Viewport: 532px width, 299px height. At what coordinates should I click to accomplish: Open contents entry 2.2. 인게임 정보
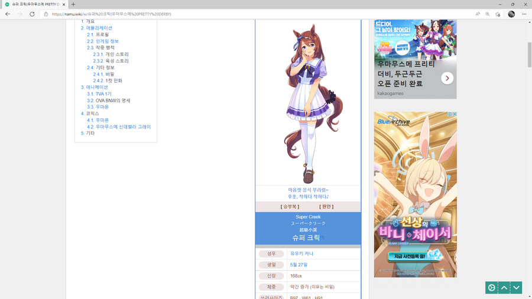(x=103, y=41)
